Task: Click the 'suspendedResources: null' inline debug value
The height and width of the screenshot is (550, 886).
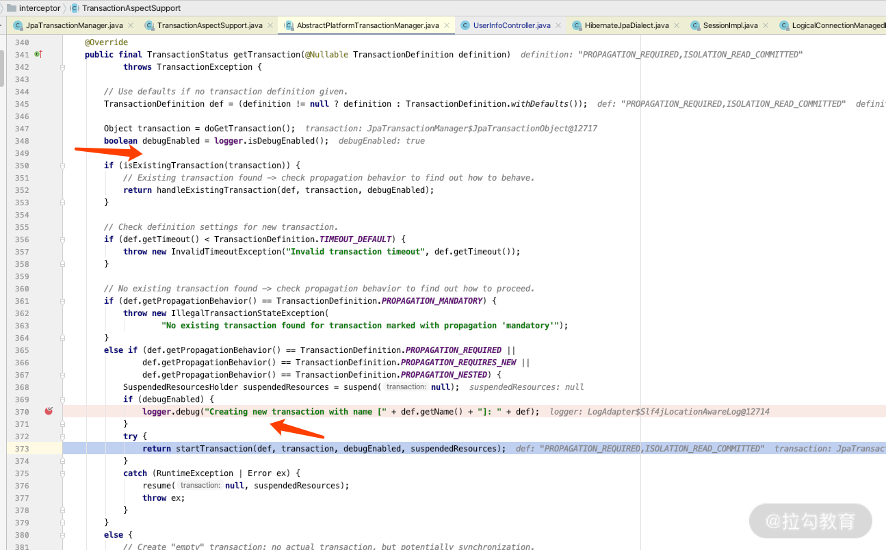Action: tap(527, 387)
